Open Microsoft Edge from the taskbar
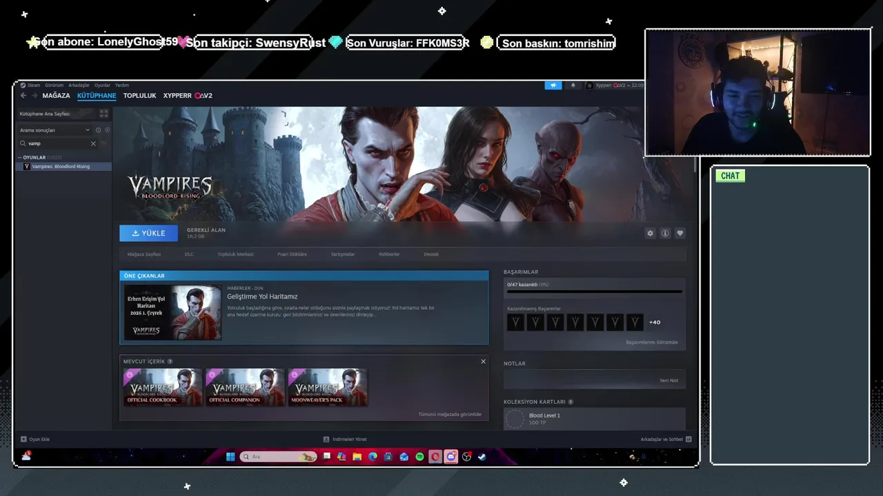The image size is (883, 496). [373, 457]
